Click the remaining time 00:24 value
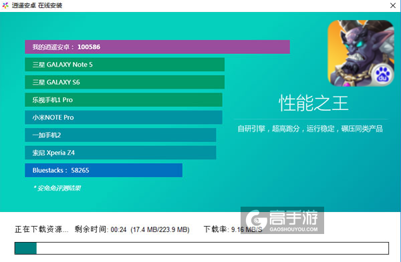Viewport: 401px width, 262px height. pyautogui.click(x=119, y=229)
